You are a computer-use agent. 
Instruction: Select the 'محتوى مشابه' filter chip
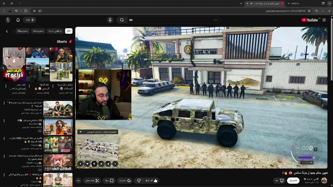(38, 31)
